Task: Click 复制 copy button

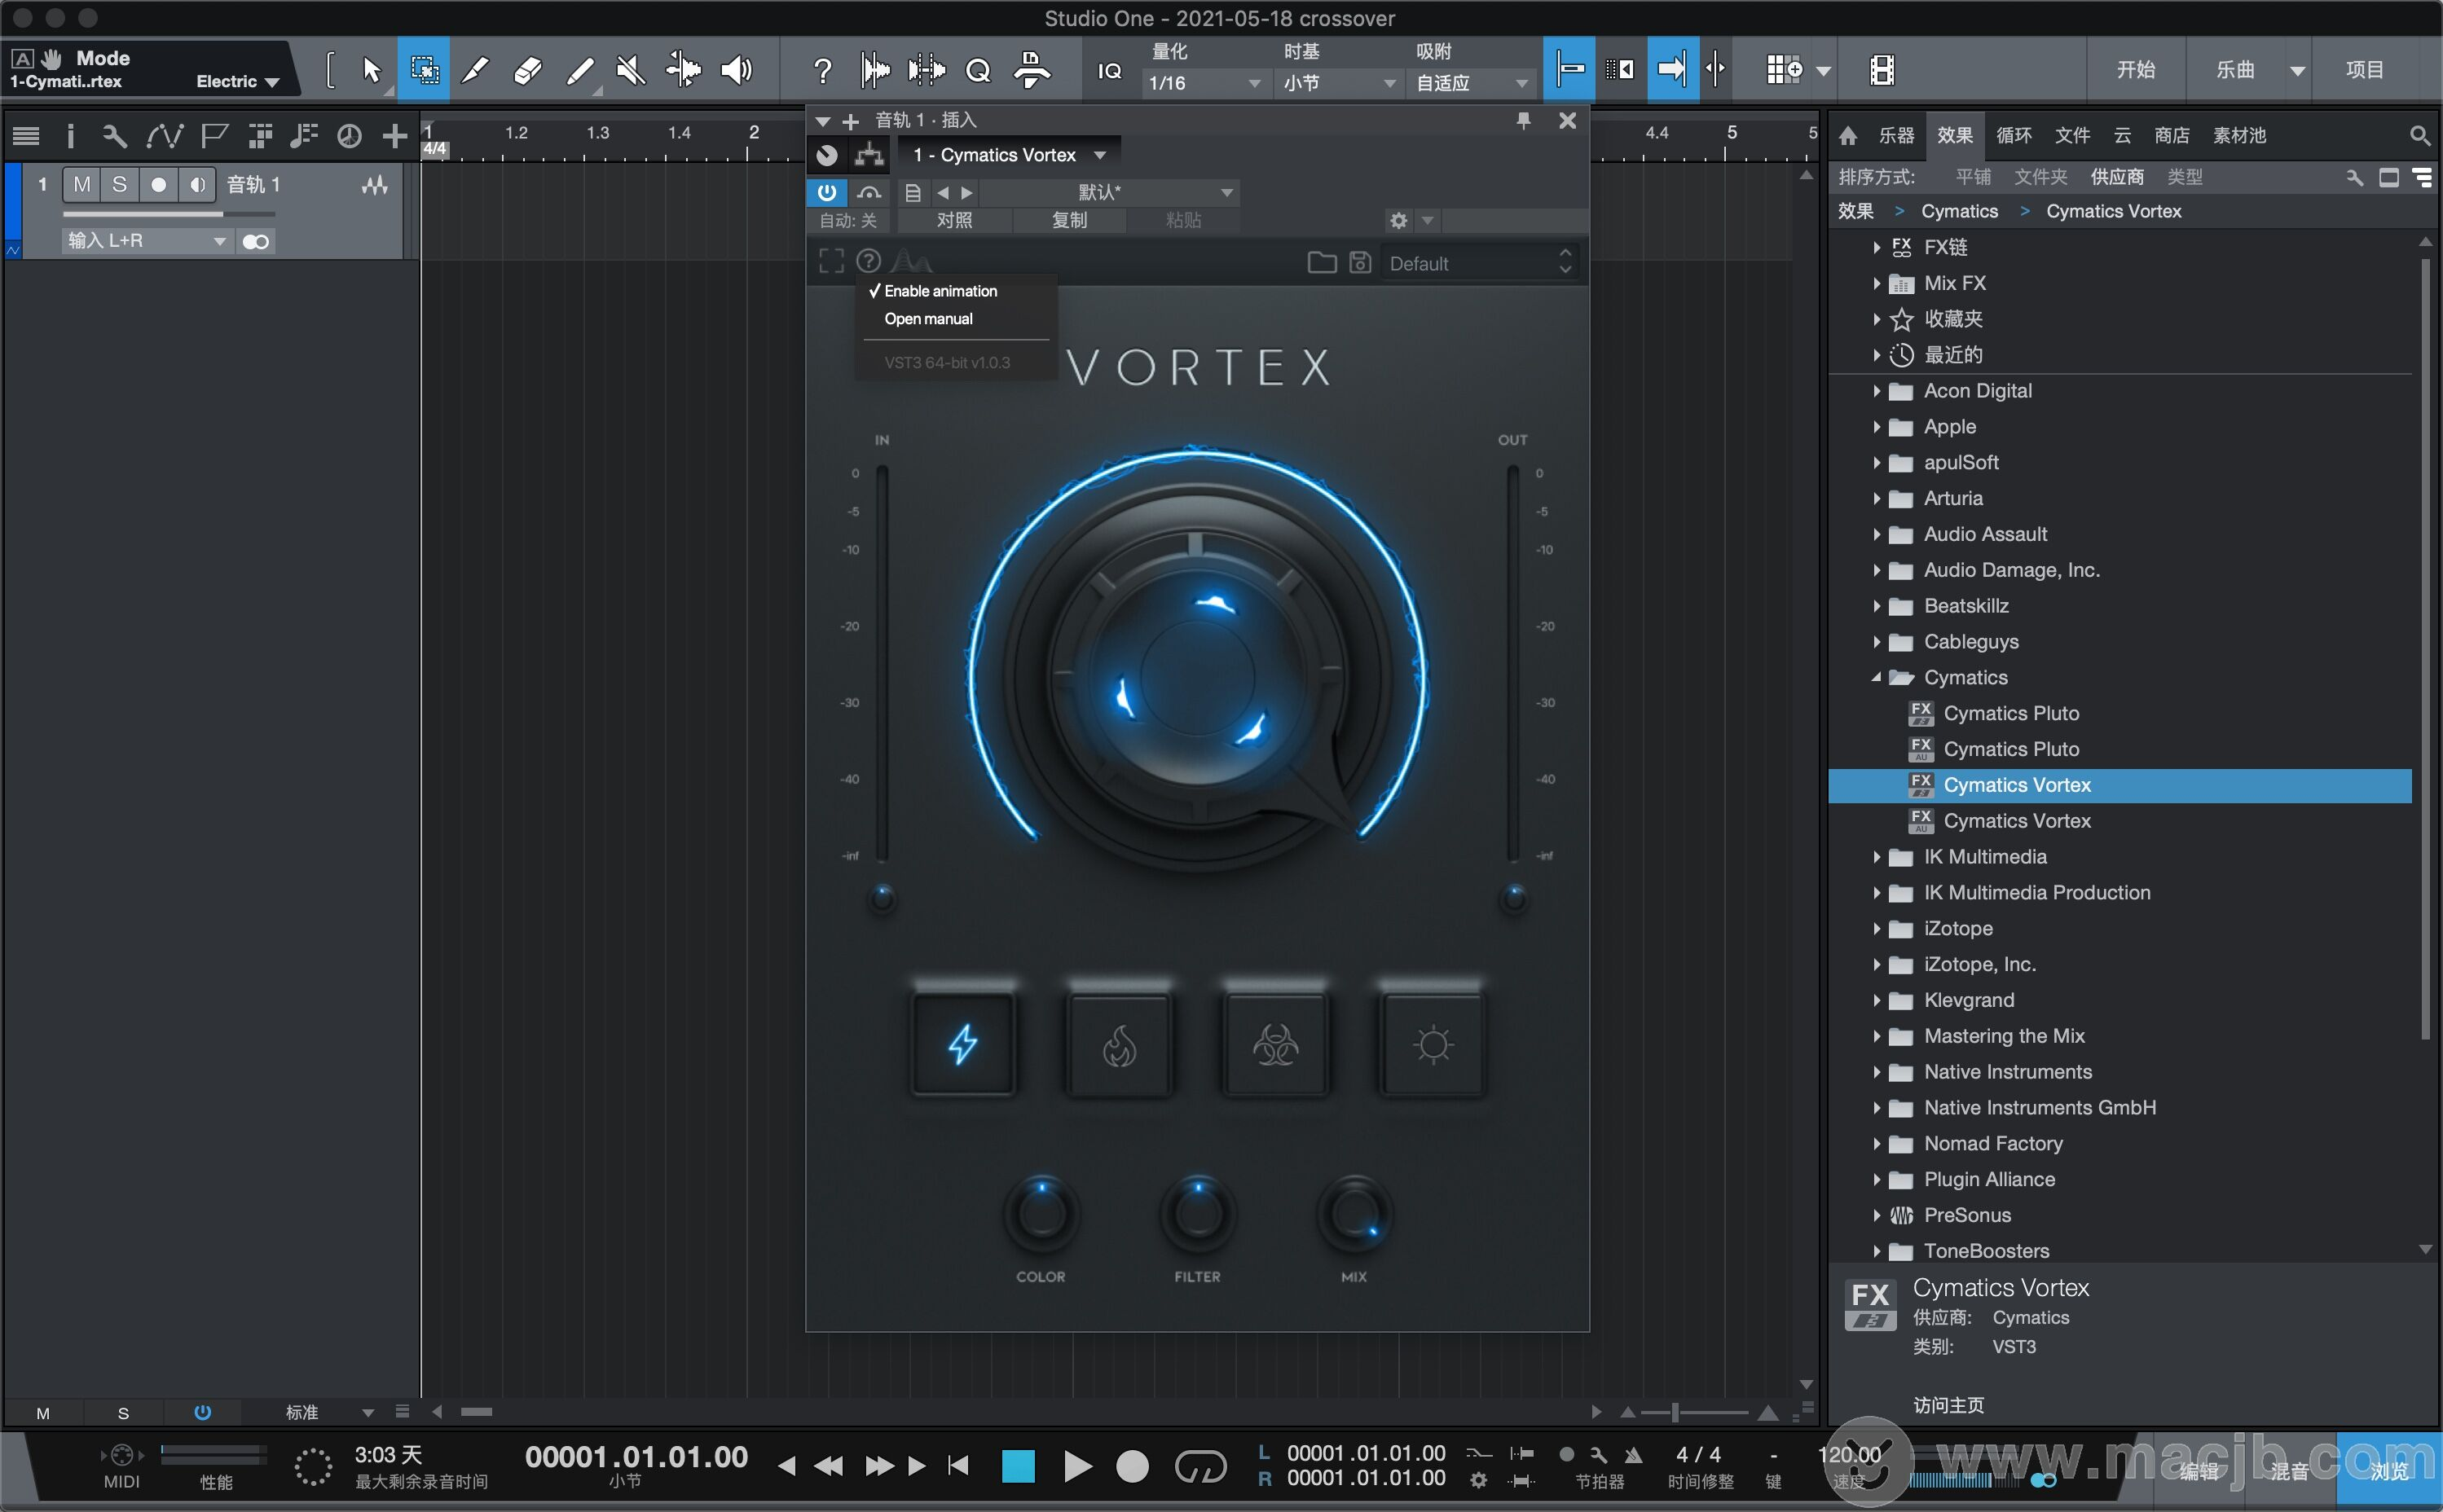Action: point(1069,220)
